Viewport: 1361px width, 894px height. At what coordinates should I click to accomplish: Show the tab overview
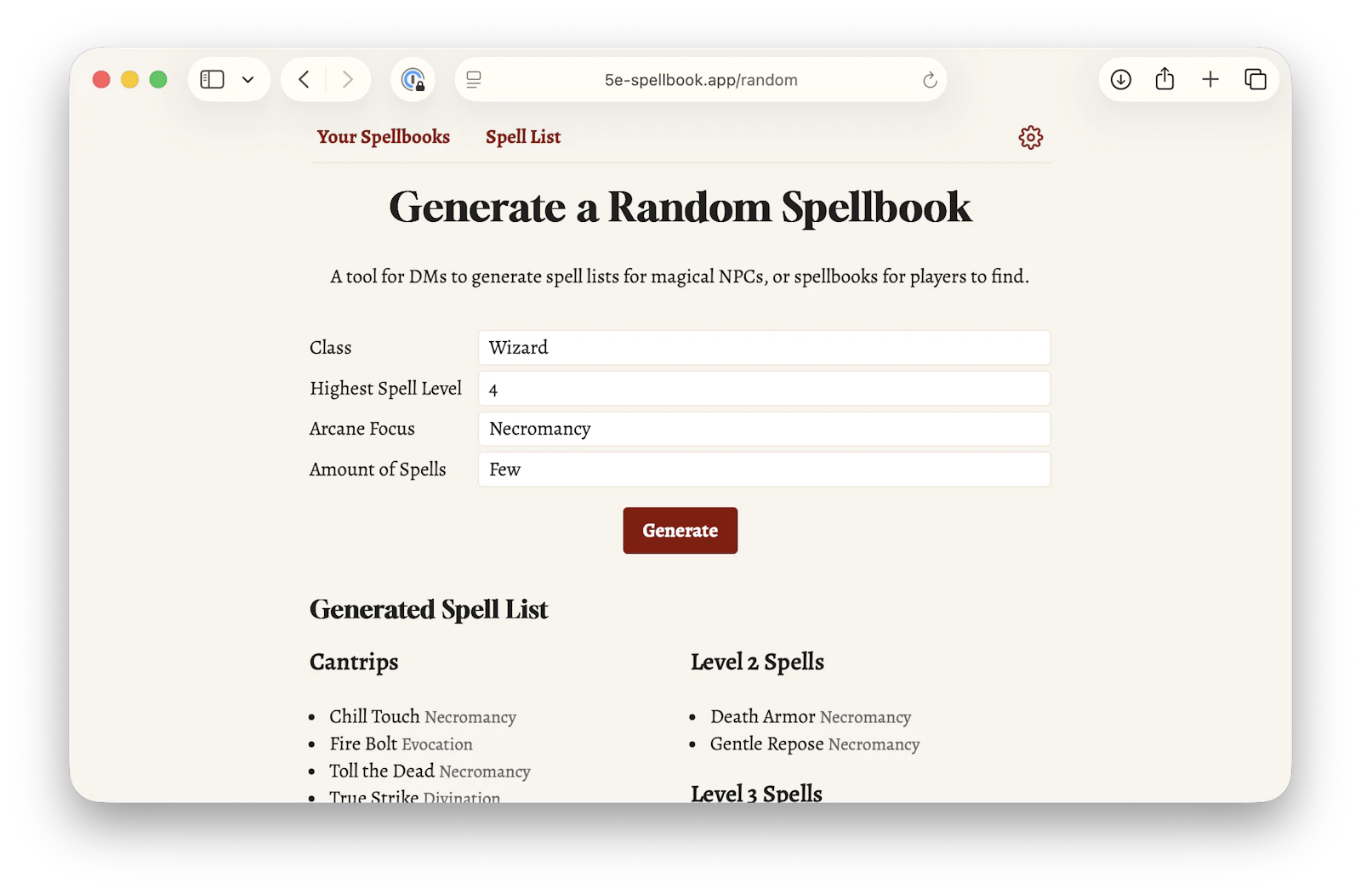click(1256, 79)
